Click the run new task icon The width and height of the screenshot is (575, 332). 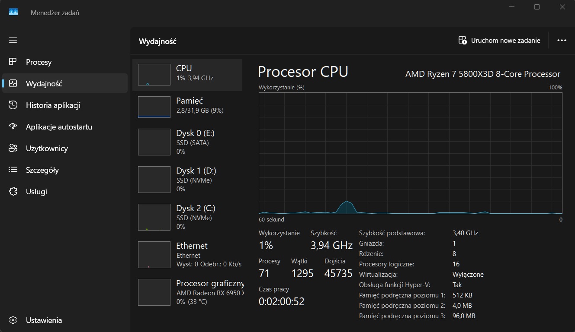click(463, 40)
